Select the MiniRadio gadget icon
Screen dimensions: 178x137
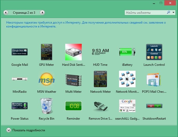pos(19,79)
